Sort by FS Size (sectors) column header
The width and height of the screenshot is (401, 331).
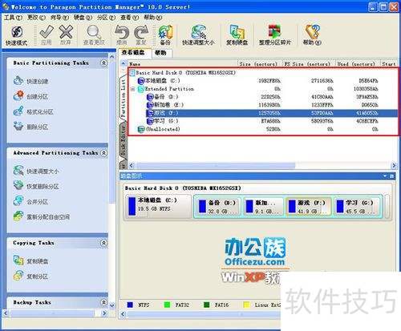[x=309, y=64]
